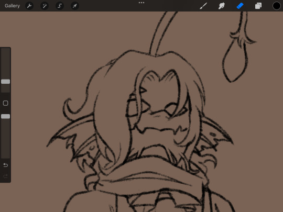Viewport: 283px width, 212px height.
Task: Activate the Transform arrow tool
Action: 75,6
